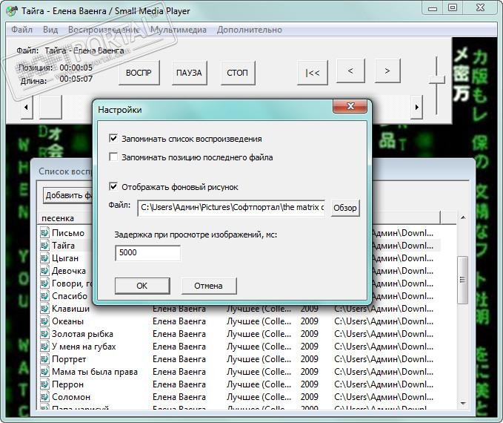Click the background image file path field
The height and width of the screenshot is (423, 503).
coord(231,208)
